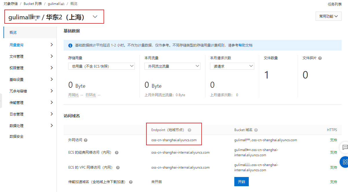Image resolution: width=348 pixels, height=192 pixels.
Task: Click help icon next to 传输加速域名
Action: [131, 182]
